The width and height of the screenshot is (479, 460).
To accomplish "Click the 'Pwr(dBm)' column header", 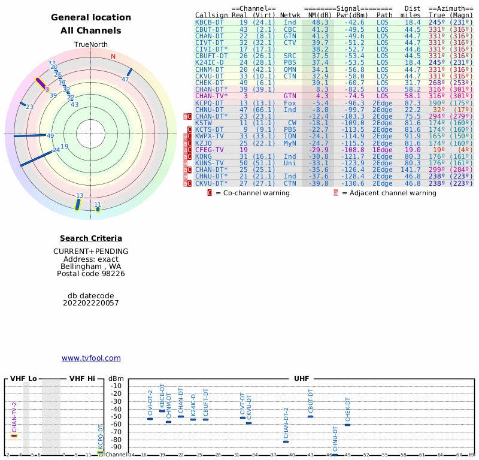I will tap(352, 15).
